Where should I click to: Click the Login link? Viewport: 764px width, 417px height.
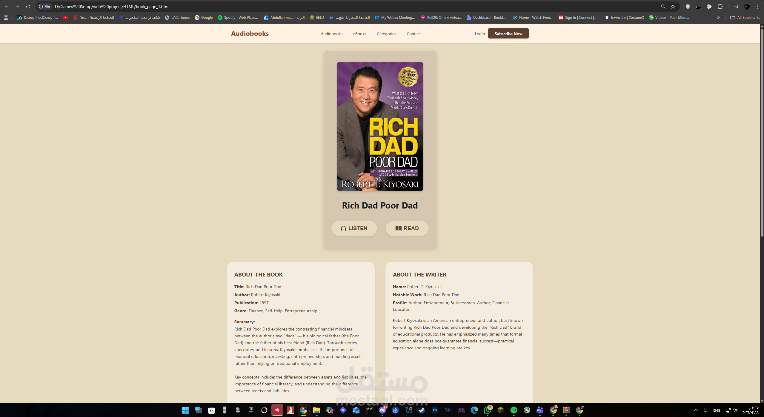coord(479,34)
